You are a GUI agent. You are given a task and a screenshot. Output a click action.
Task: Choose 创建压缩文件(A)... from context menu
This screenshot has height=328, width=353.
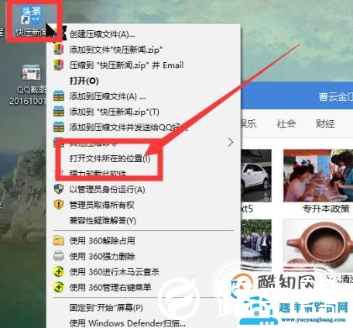[x=102, y=34]
